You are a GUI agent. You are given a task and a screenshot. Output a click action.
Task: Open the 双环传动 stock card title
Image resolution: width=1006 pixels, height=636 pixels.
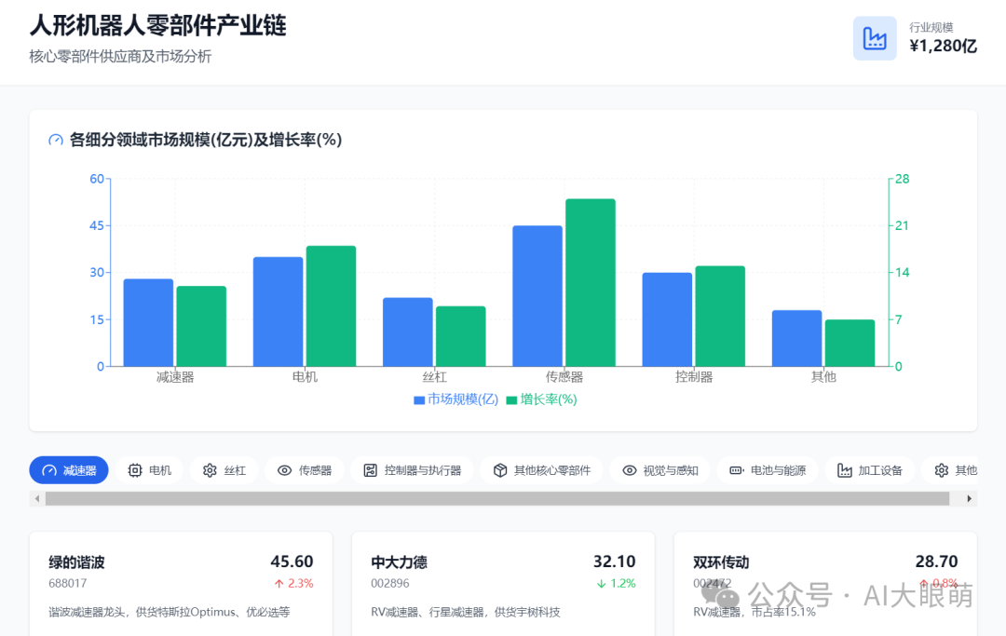click(x=721, y=562)
